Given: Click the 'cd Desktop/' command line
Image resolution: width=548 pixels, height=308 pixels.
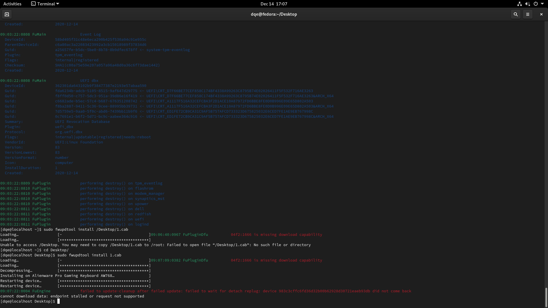Looking at the screenshot, I should pyautogui.click(x=56, y=250).
